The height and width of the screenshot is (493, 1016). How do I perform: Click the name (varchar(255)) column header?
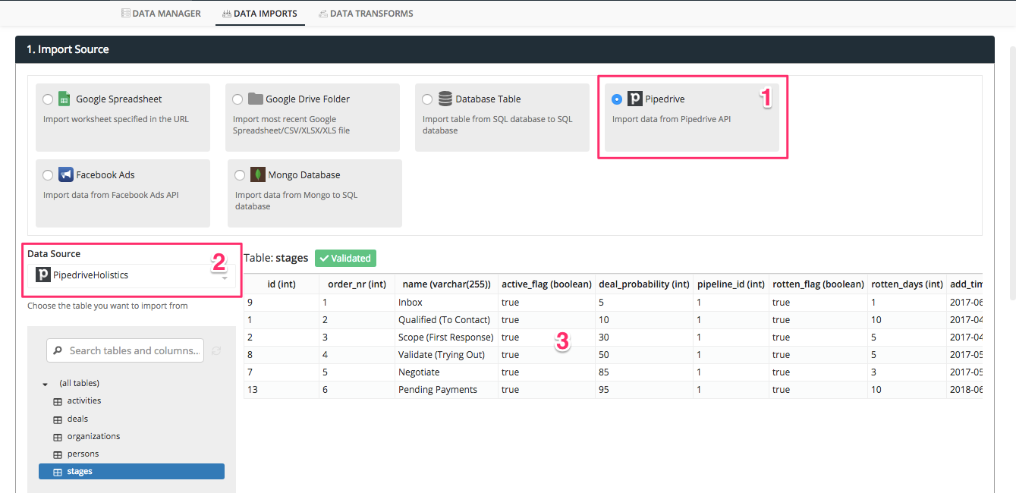tap(447, 284)
